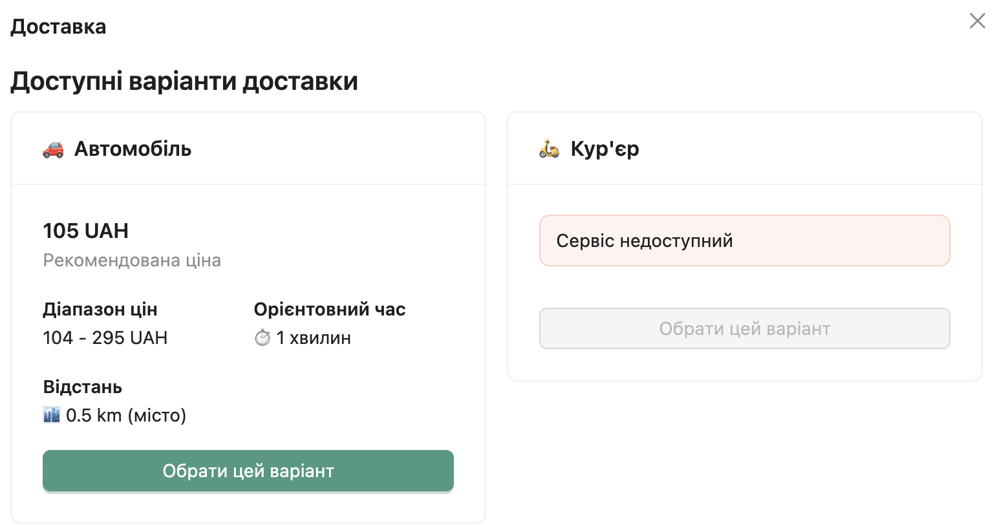
Task: Click the Відстань label
Action: click(x=82, y=387)
